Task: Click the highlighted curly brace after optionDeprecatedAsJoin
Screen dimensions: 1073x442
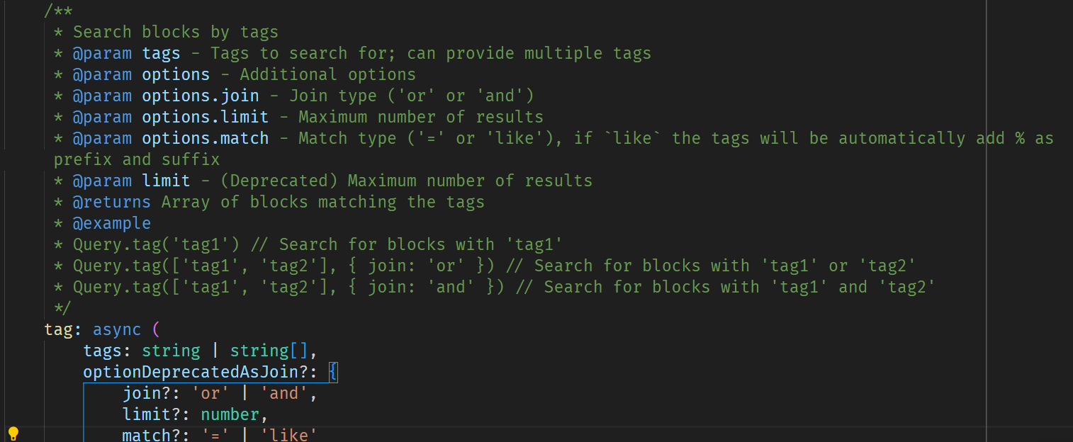Action: 333,372
